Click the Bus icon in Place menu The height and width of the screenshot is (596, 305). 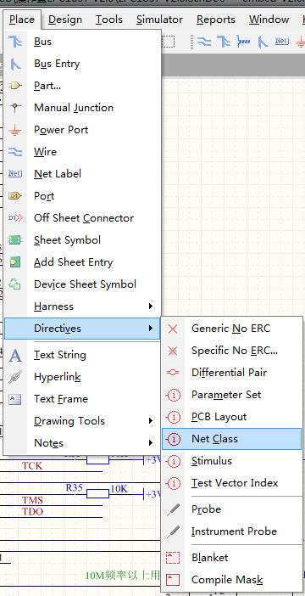[15, 42]
